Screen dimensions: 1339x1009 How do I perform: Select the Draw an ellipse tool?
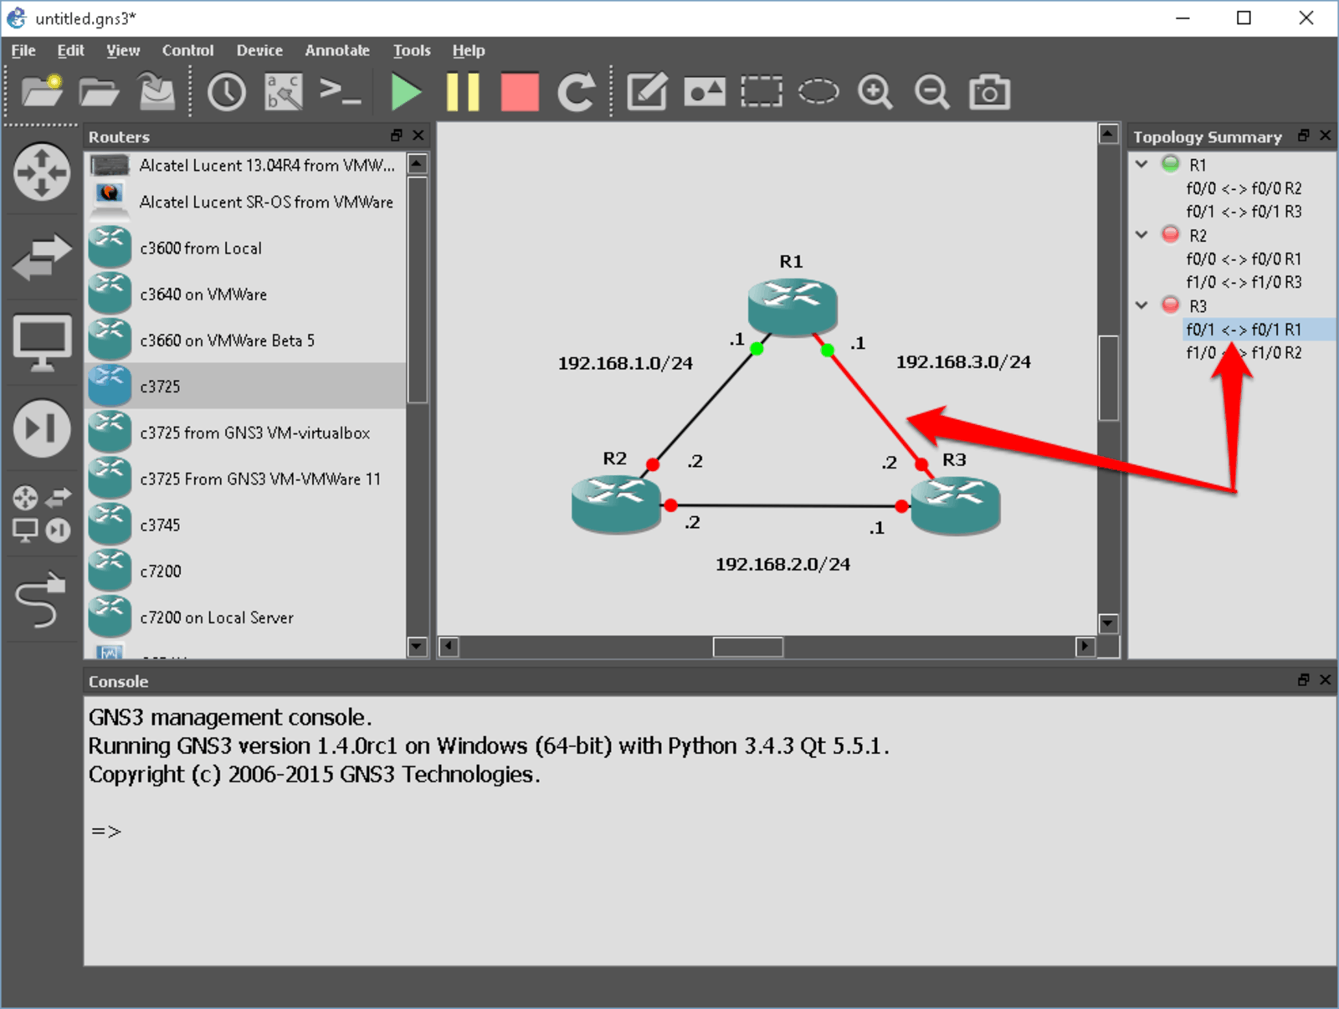(818, 91)
